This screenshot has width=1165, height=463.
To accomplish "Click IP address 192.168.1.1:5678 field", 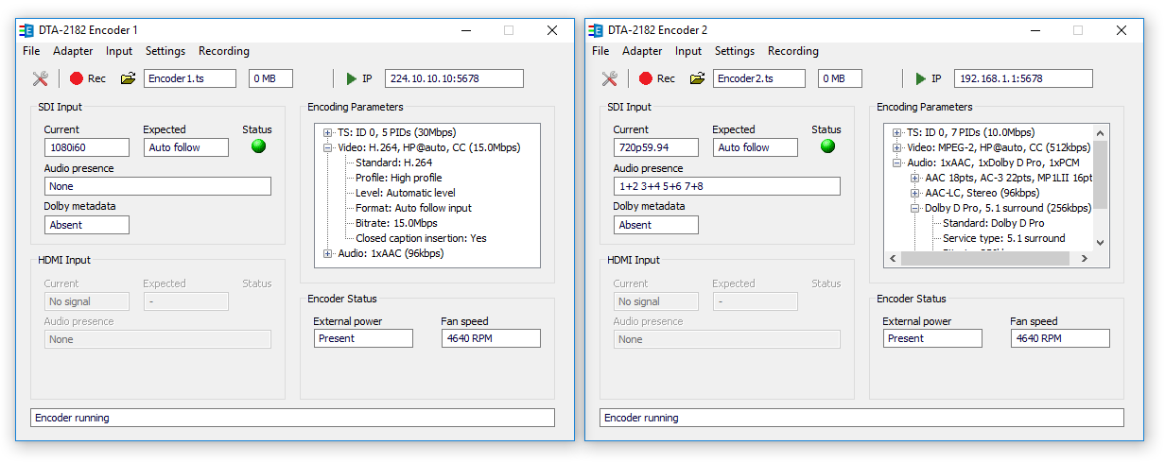I will pyautogui.click(x=1023, y=78).
